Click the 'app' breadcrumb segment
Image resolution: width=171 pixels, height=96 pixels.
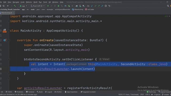point(23,10)
